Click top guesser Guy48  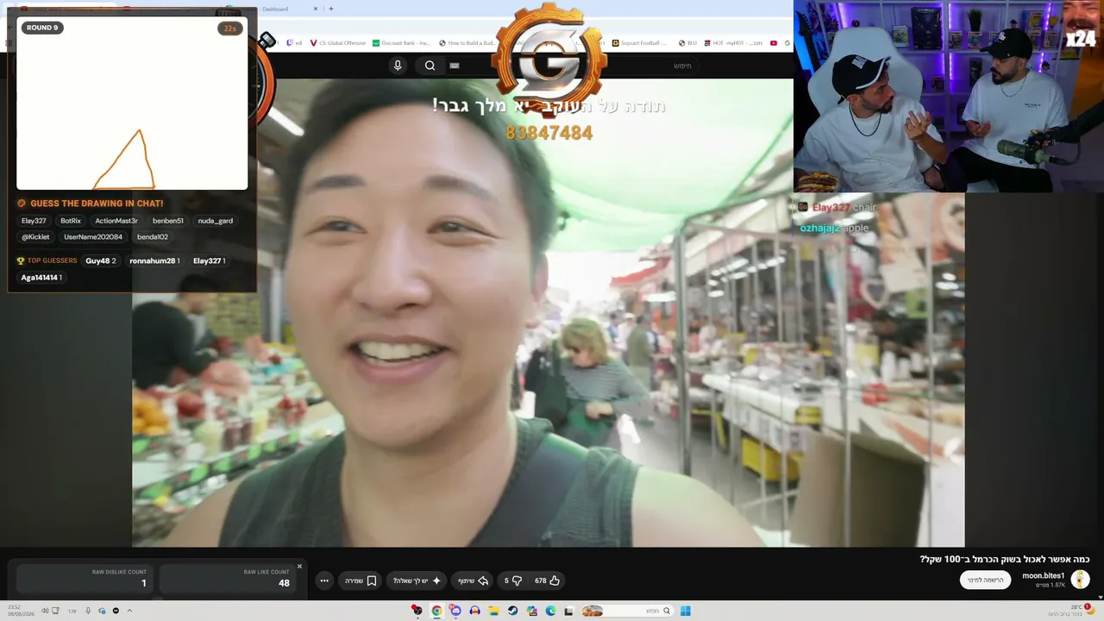click(x=101, y=260)
